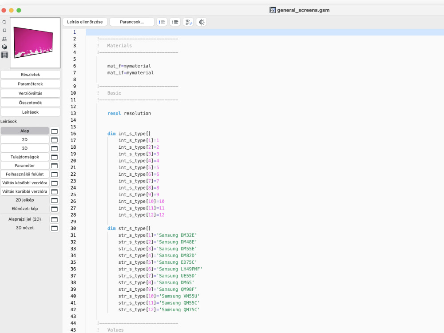This screenshot has width=444, height=333.
Task: Click the comment selected lines icon
Action: 162,22
